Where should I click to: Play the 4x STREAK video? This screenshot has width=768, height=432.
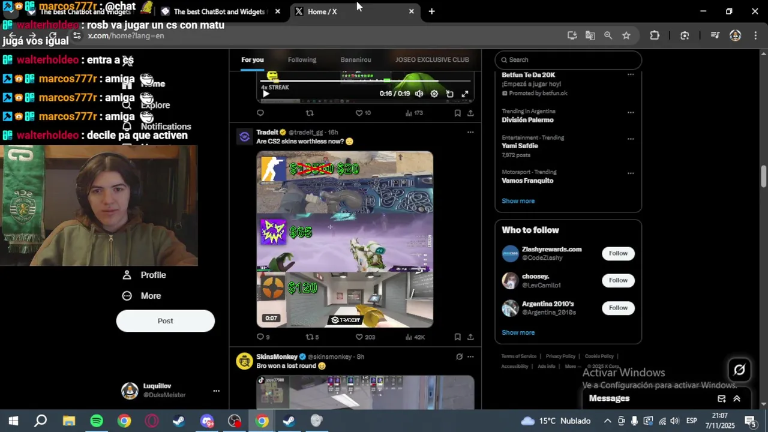point(266,94)
